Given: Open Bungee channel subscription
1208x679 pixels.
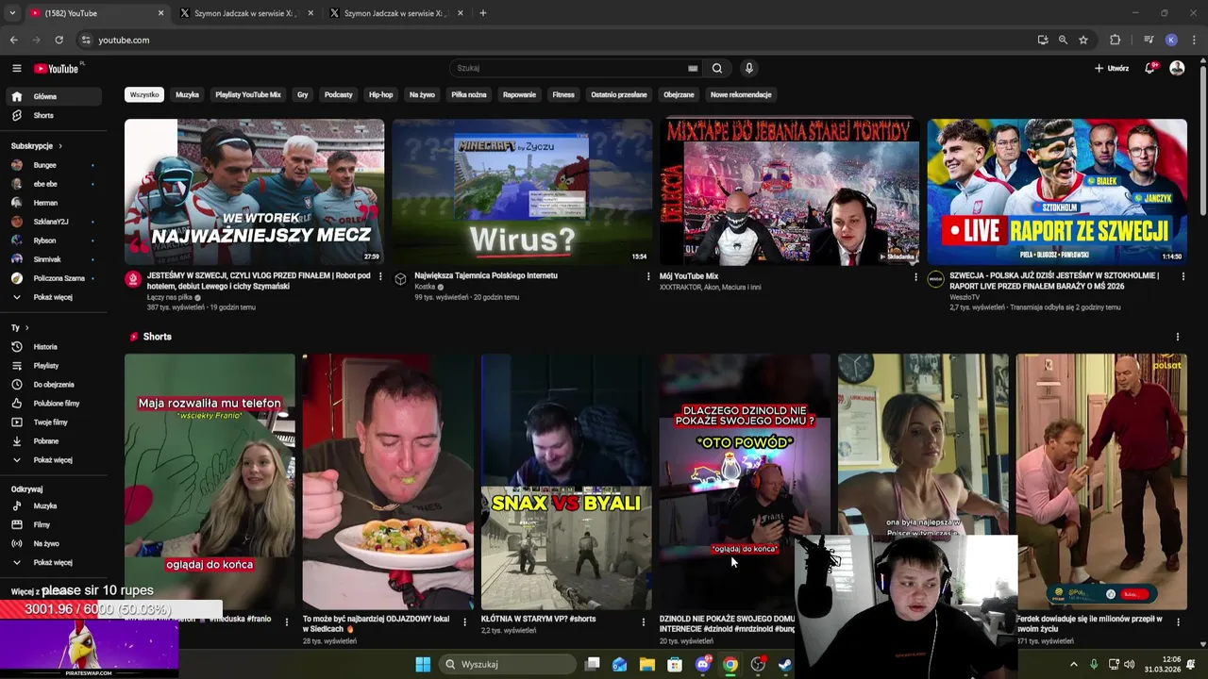Looking at the screenshot, I should pyautogui.click(x=53, y=165).
